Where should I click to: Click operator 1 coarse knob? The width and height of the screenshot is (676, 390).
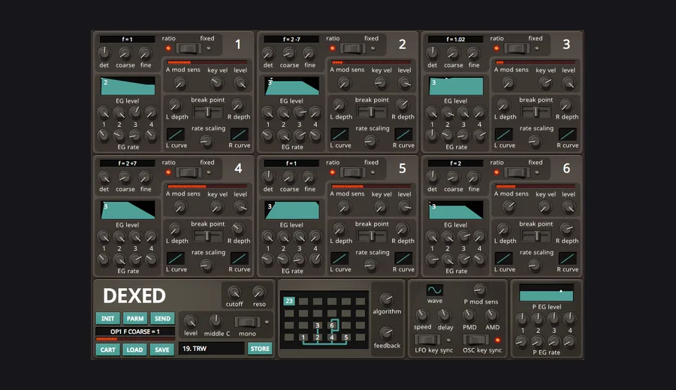pyautogui.click(x=125, y=53)
